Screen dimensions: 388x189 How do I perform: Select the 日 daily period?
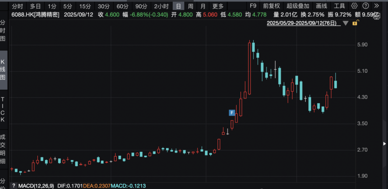[x=179, y=6]
